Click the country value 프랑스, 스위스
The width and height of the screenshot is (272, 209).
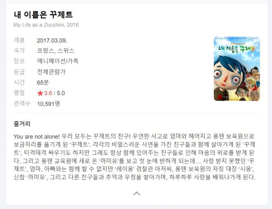tap(56, 51)
